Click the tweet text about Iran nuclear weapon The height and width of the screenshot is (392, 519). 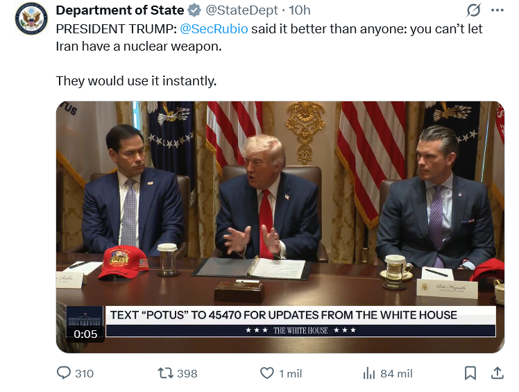[x=269, y=55]
